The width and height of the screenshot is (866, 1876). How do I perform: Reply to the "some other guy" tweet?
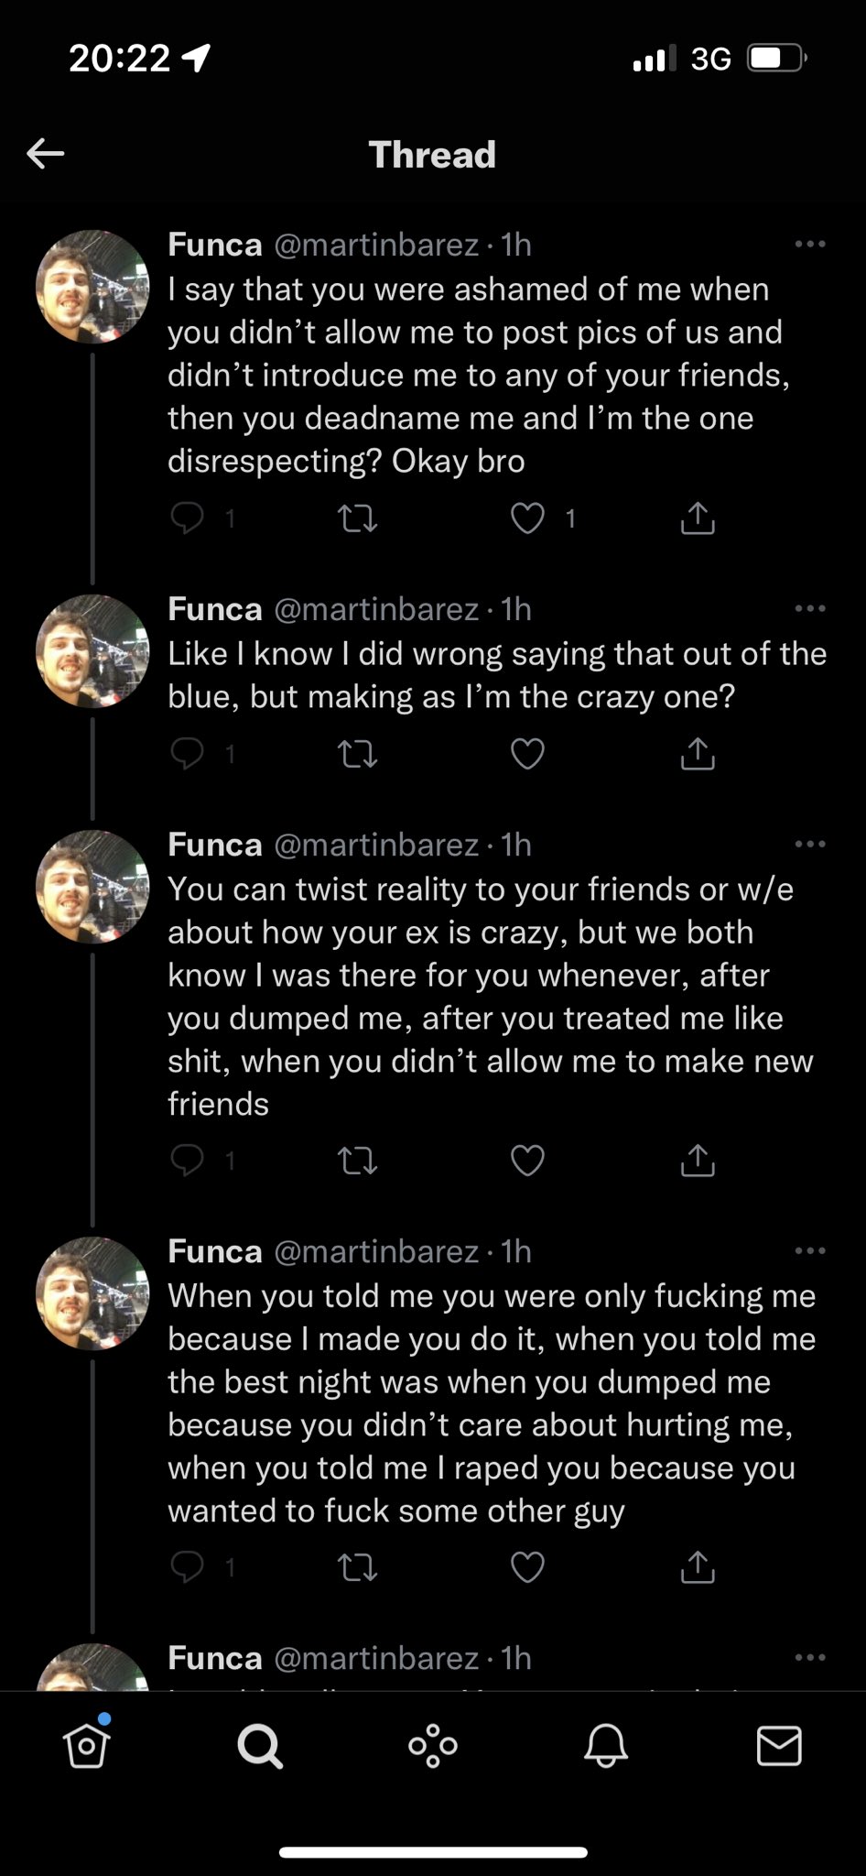click(188, 1567)
